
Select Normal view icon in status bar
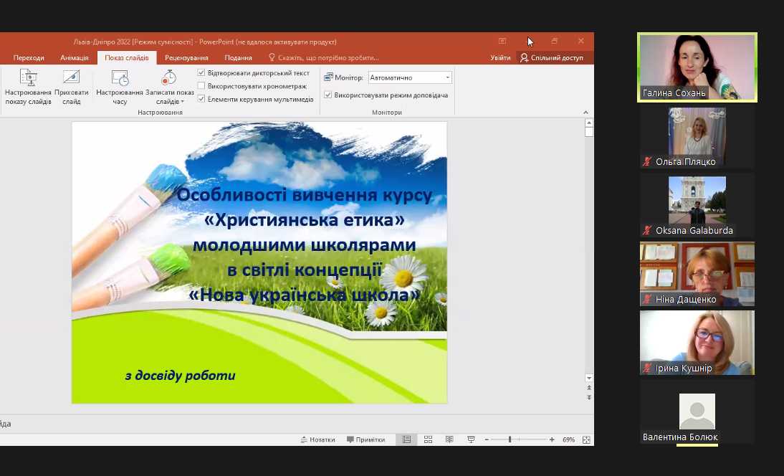tap(406, 439)
